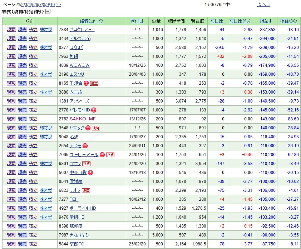Screen dimensions: 301x249
Task: Sort by 買付日 column header
Action: [137, 21]
